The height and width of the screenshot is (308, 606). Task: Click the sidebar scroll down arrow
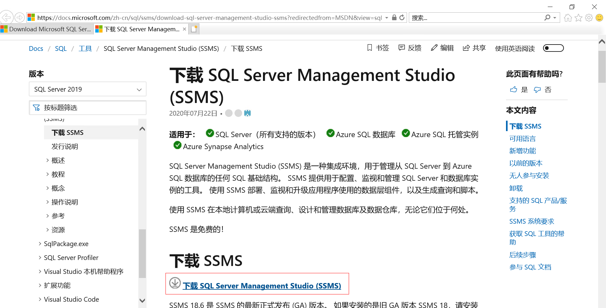(142, 300)
